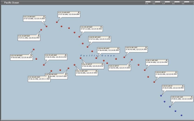Close the 4:01:29 AM 600T callout
The width and height of the screenshot is (194, 121).
(44, 17)
